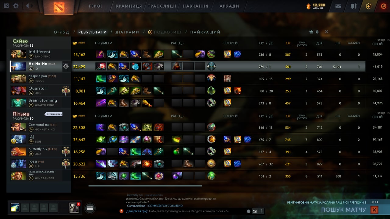Open the chat help question mark button
Image resolution: width=390 pixels, height=219 pixels.
(261, 211)
